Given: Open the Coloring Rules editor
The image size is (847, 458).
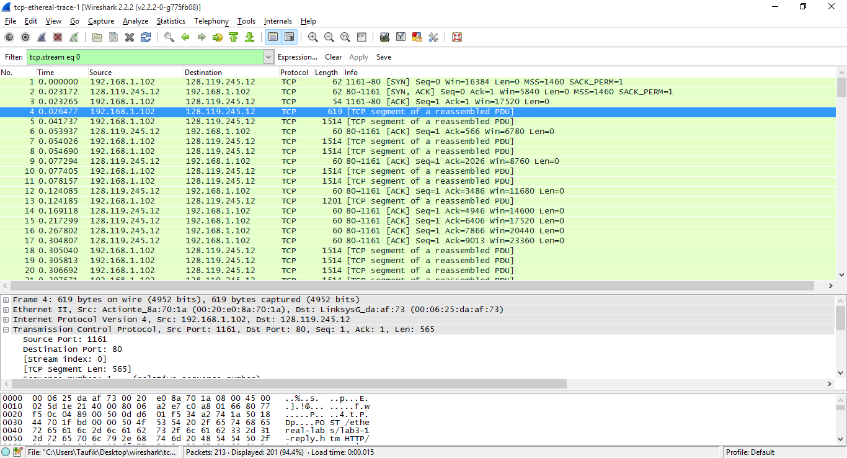Looking at the screenshot, I should [416, 37].
